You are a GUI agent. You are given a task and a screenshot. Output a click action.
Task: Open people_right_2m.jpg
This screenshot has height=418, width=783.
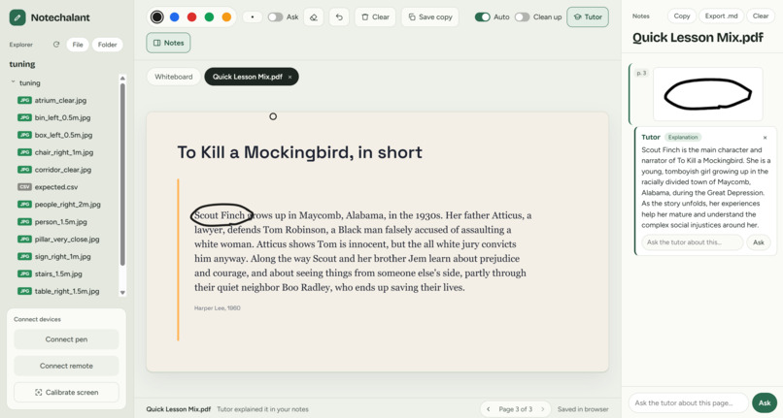[x=67, y=205]
